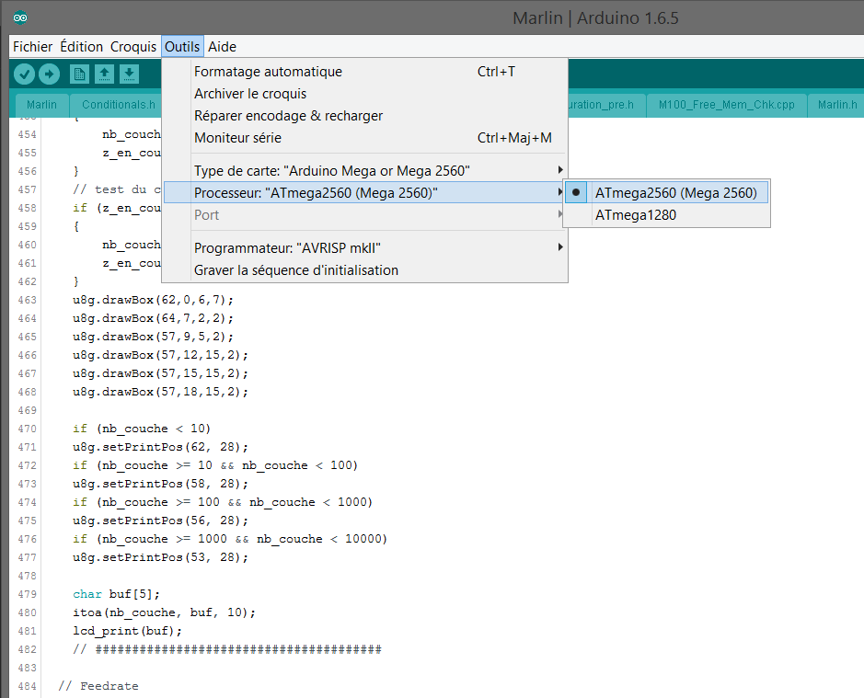This screenshot has height=698, width=864.
Task: Click line if (nb_couche >= 100 && nb_couche < 1000)
Action: pyautogui.click(x=223, y=502)
